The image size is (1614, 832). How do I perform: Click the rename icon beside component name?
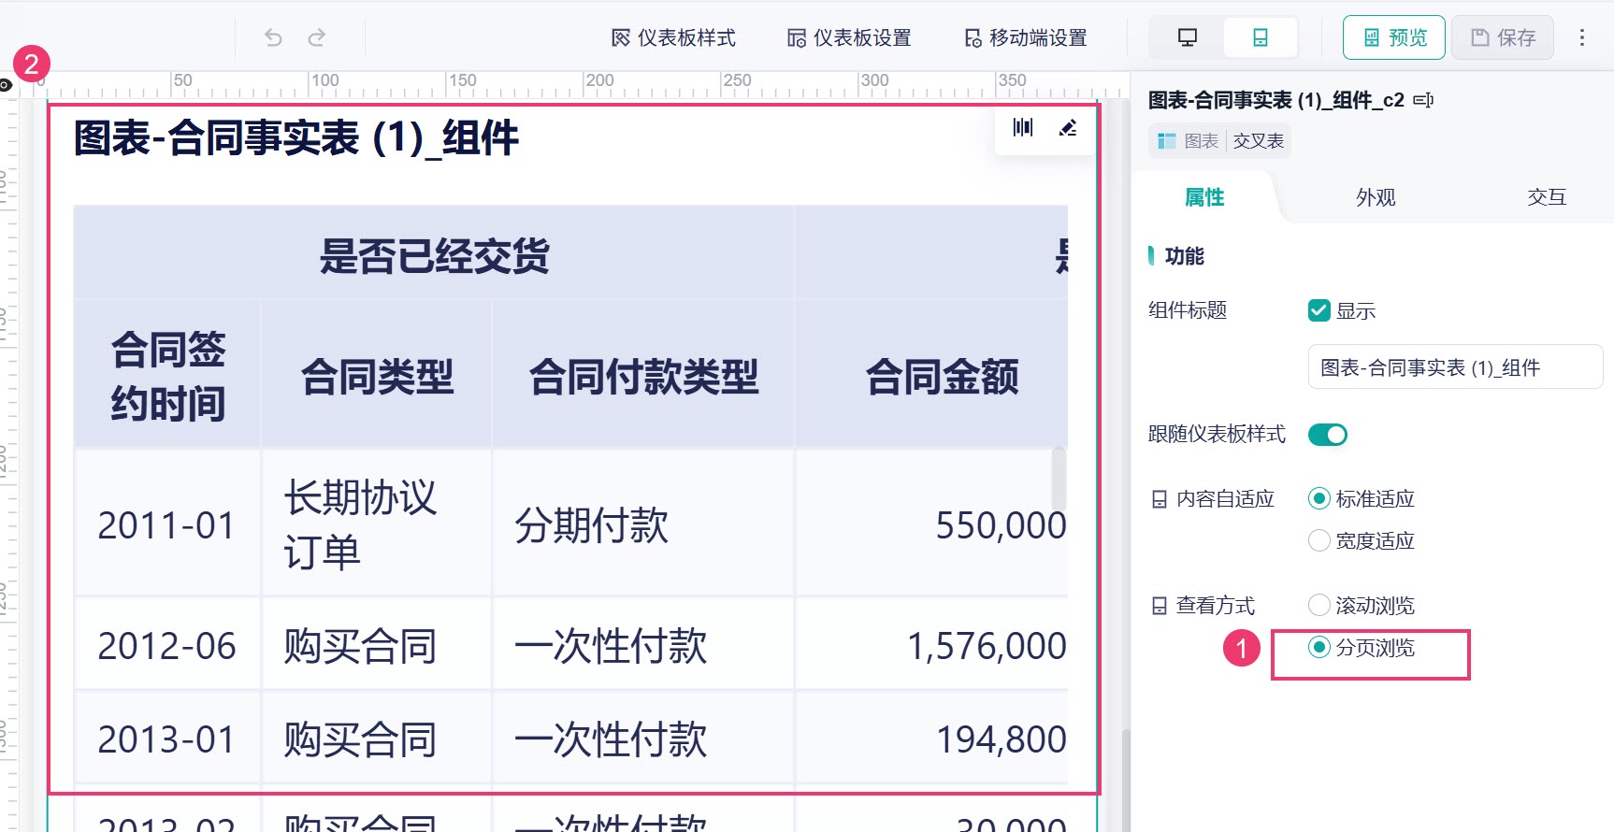[1423, 100]
